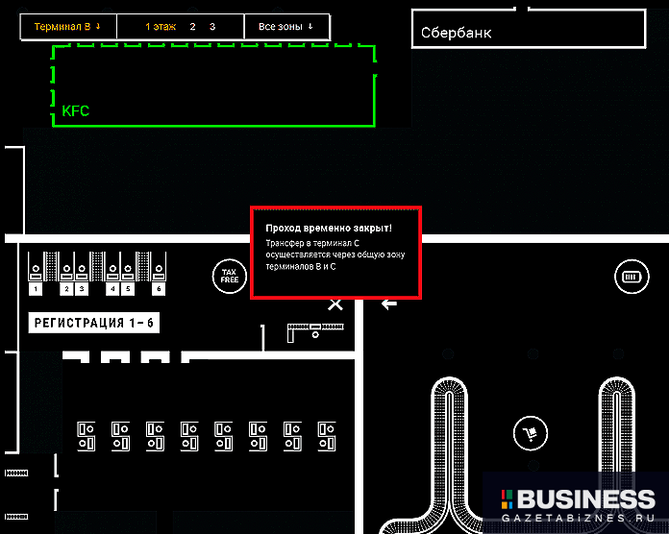Switch to the 1 этаж floor
Screen dimensions: 669x534
[x=161, y=27]
